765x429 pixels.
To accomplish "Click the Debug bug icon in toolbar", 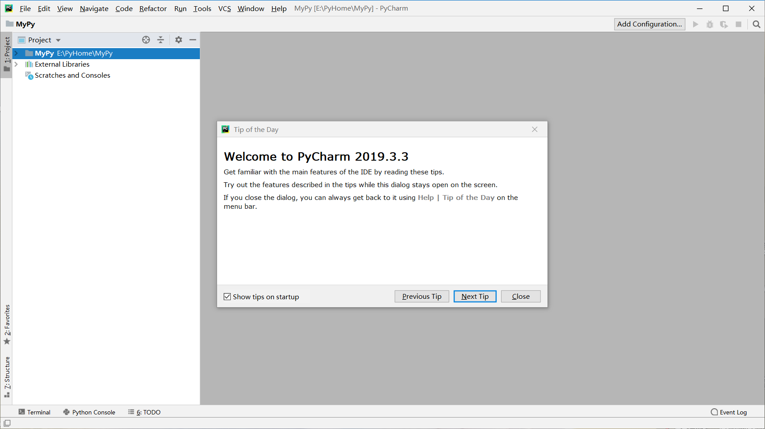I will [x=710, y=24].
